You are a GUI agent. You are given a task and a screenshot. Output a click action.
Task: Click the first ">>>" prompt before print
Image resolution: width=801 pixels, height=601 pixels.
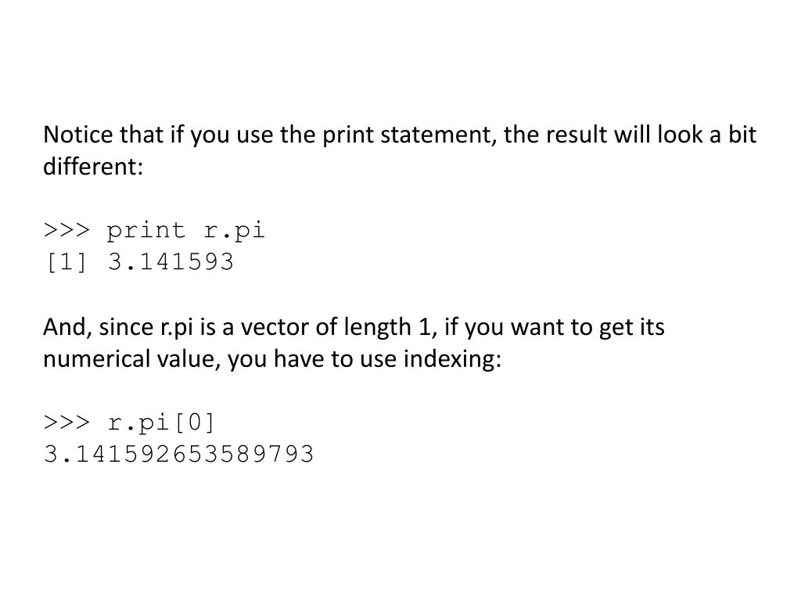tap(66, 230)
